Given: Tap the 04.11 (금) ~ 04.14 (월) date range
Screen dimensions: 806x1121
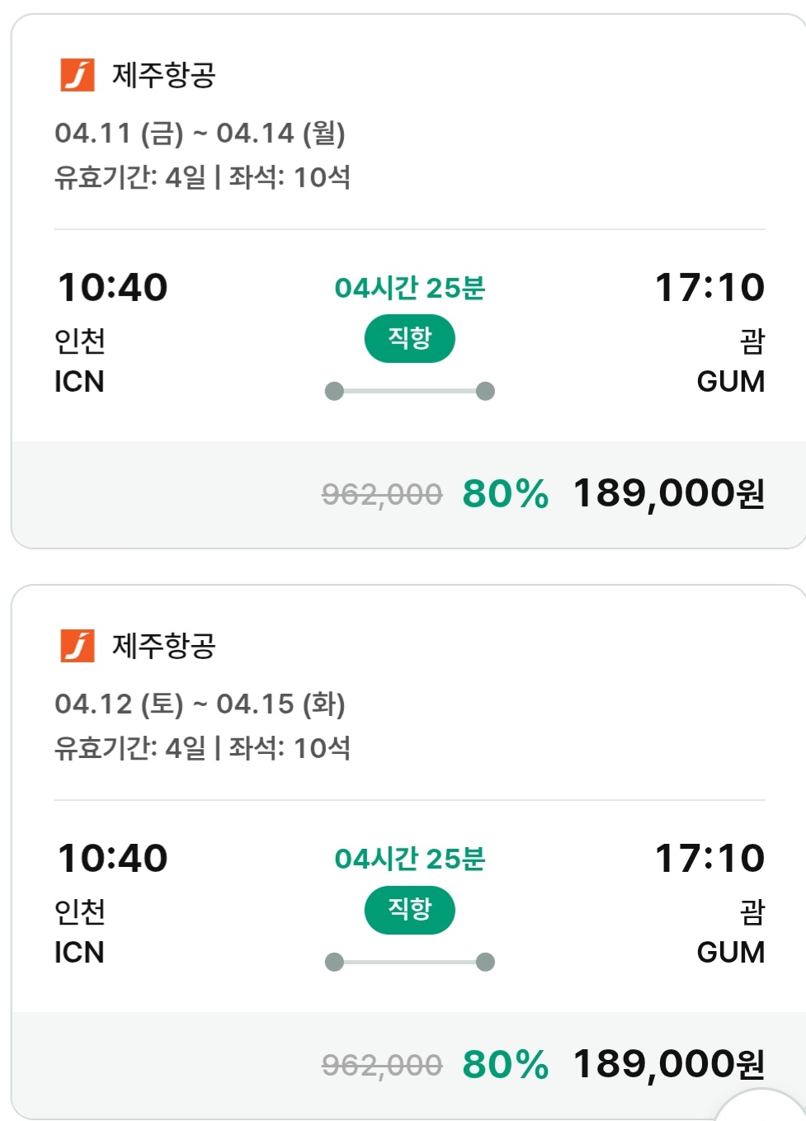Looking at the screenshot, I should tap(200, 133).
